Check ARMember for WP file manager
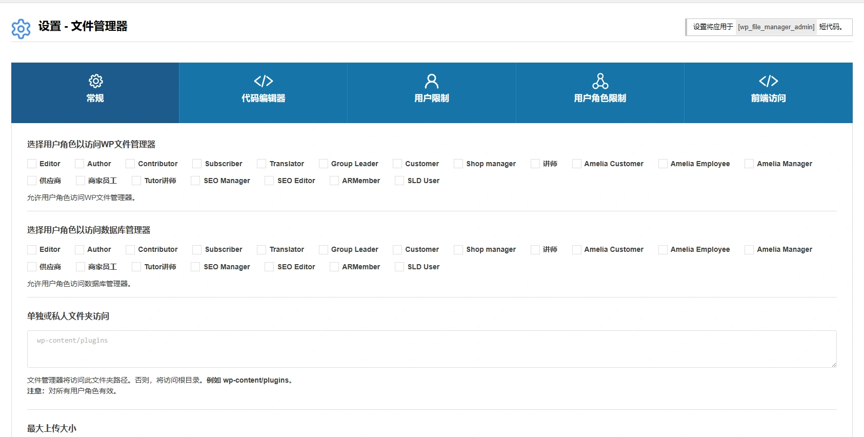 pyautogui.click(x=334, y=181)
